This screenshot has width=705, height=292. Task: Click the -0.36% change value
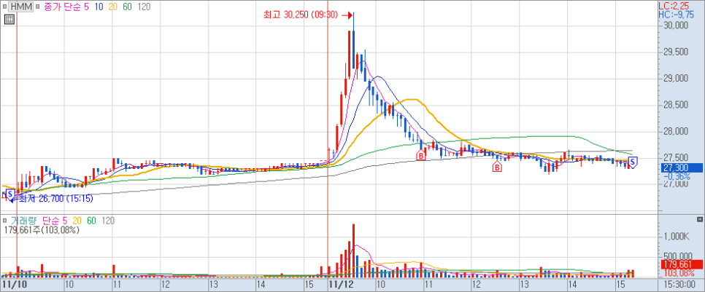[x=677, y=177]
